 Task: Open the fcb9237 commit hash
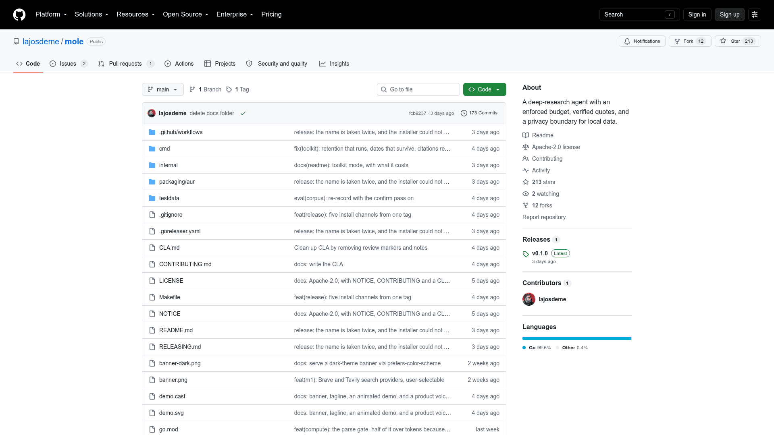[417, 113]
